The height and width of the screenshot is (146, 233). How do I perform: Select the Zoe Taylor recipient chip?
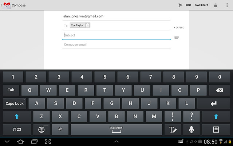coord(80,25)
